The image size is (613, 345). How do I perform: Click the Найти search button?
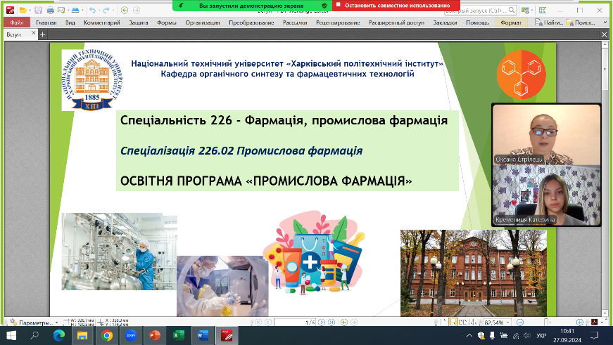pos(550,22)
